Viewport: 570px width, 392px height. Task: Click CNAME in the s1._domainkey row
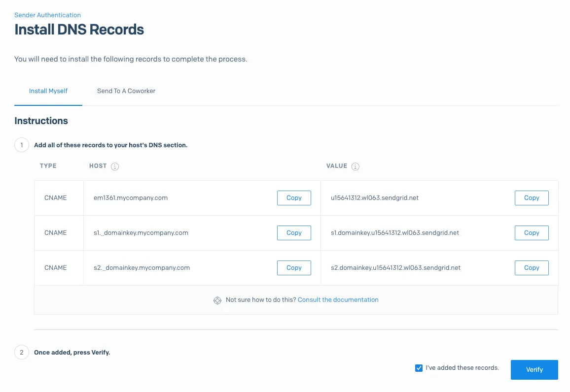click(x=56, y=232)
